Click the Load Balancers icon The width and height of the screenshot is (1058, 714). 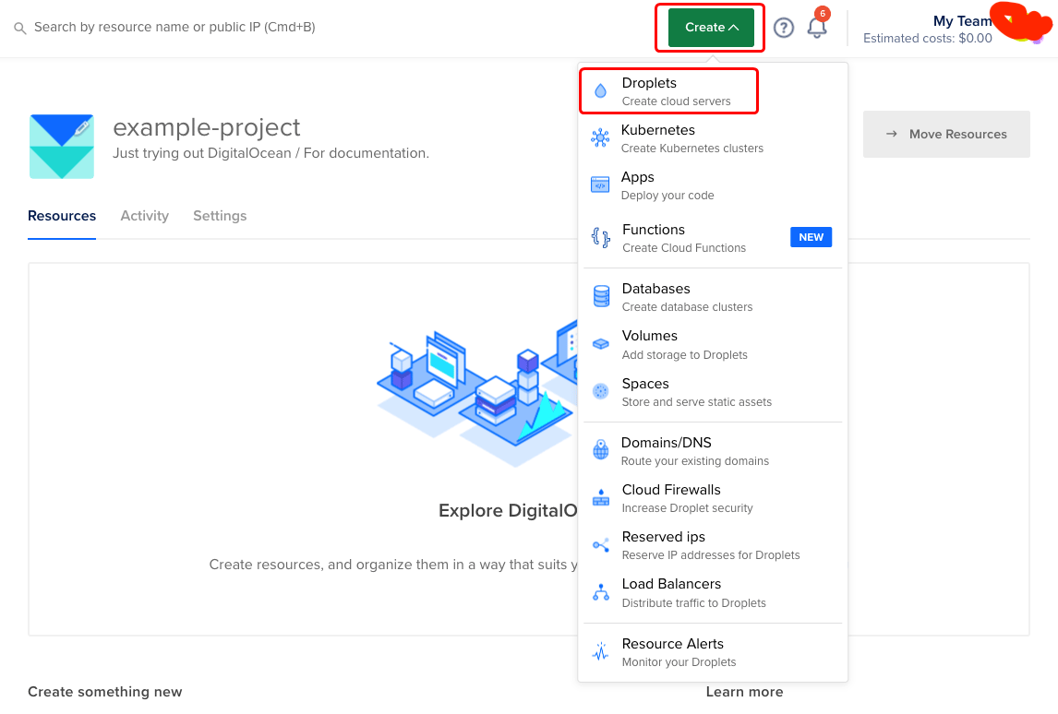coord(601,592)
